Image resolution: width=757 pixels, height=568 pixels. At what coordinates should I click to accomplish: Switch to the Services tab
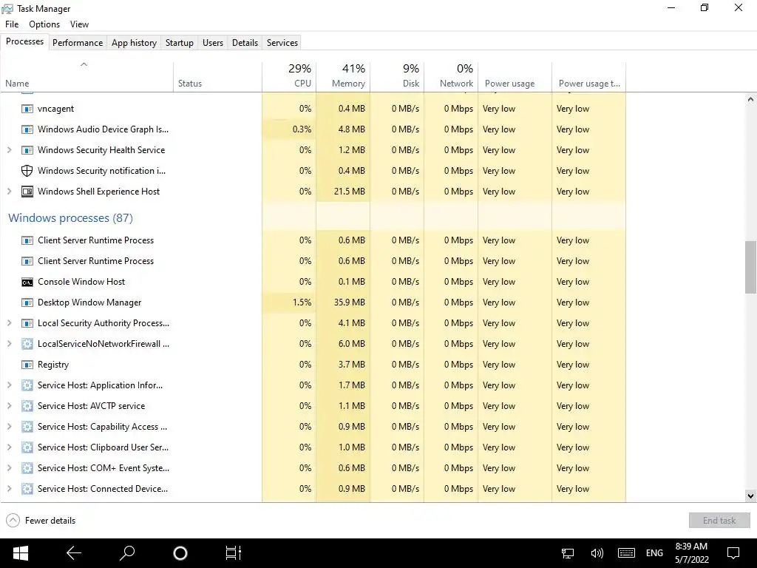click(x=282, y=42)
